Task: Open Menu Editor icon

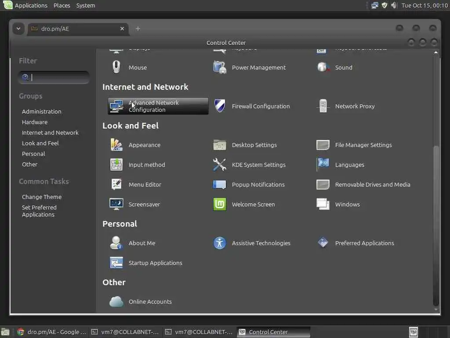Action: click(116, 184)
